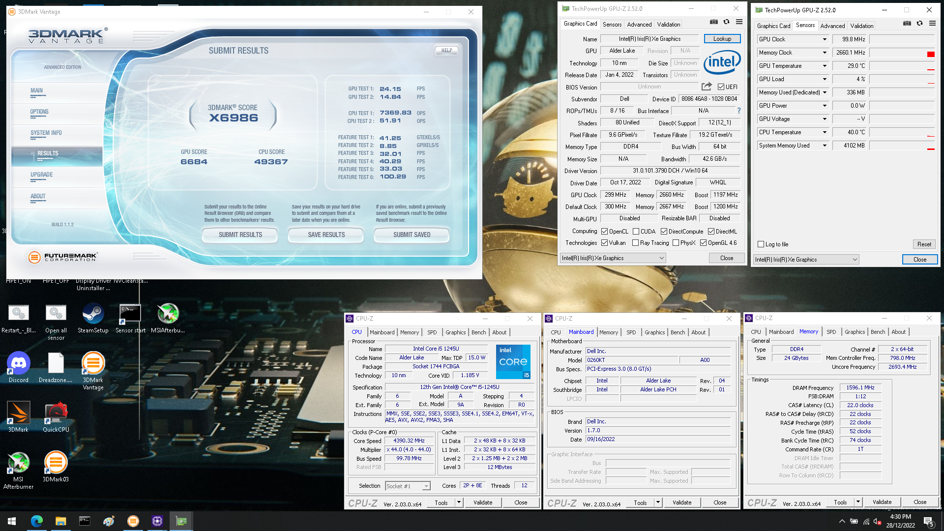Toggle PhysX checkbox in GPU-Z
944x531 pixels.
coord(676,243)
